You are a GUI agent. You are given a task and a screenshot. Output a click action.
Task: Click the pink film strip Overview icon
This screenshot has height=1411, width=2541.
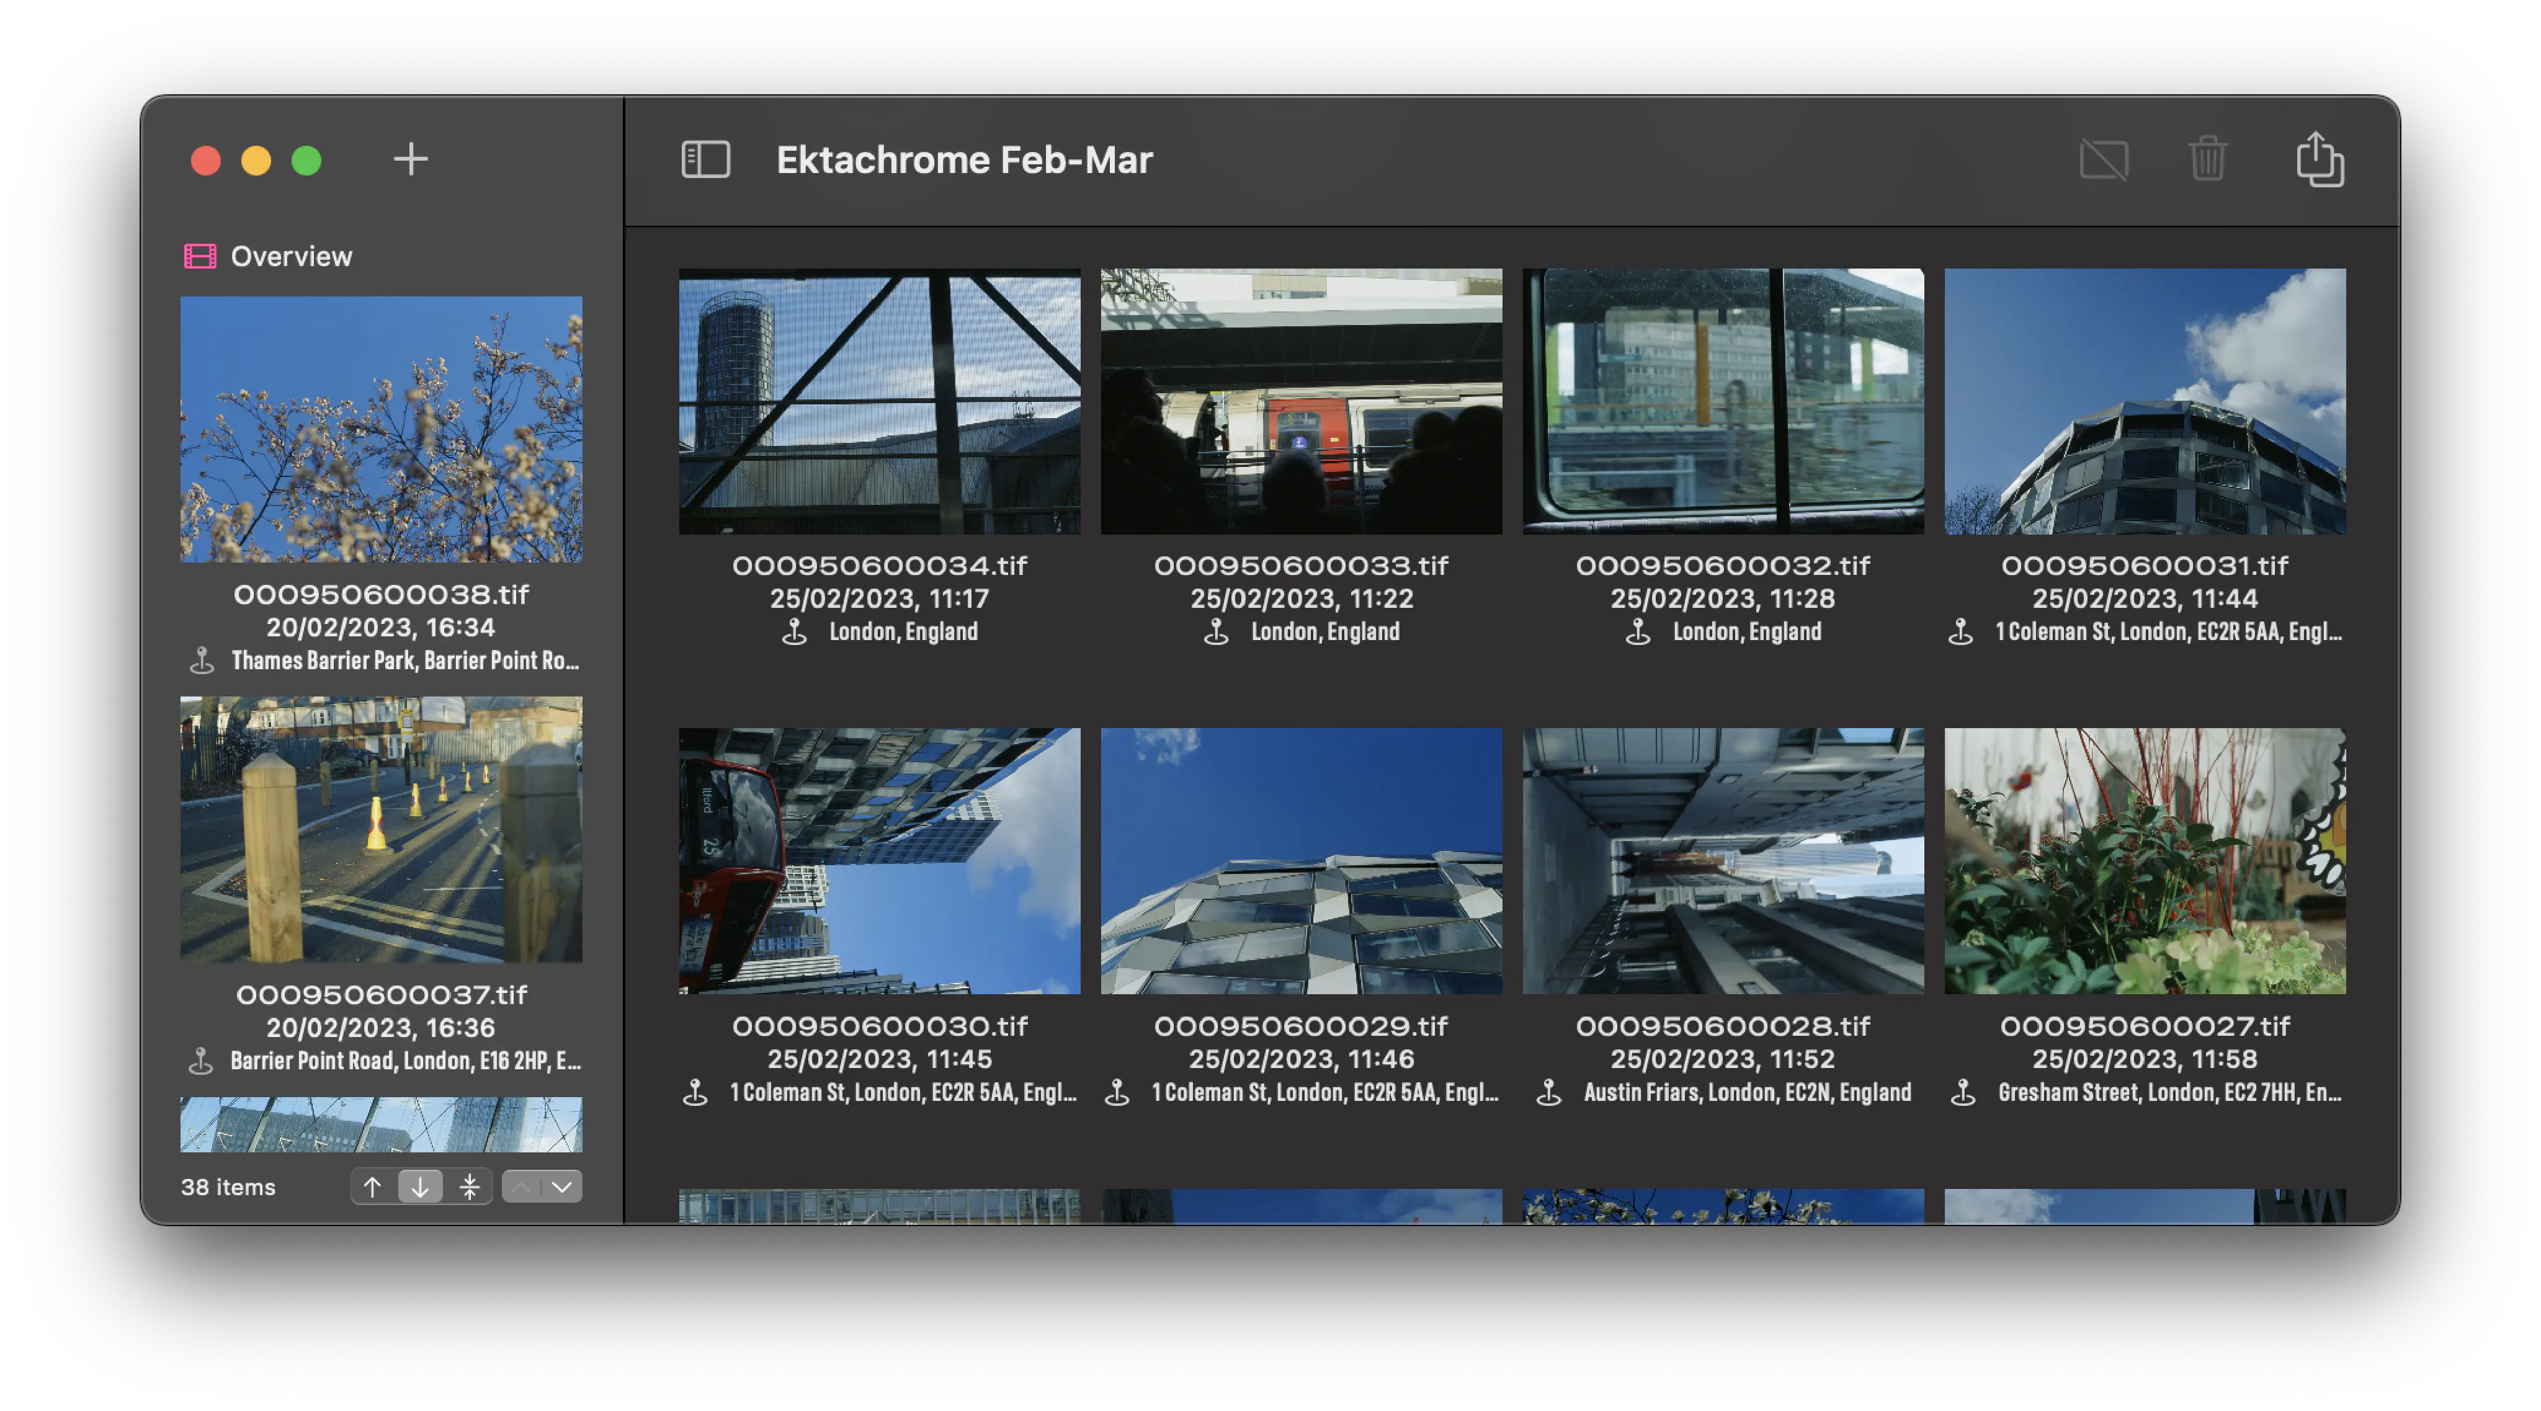coord(200,256)
